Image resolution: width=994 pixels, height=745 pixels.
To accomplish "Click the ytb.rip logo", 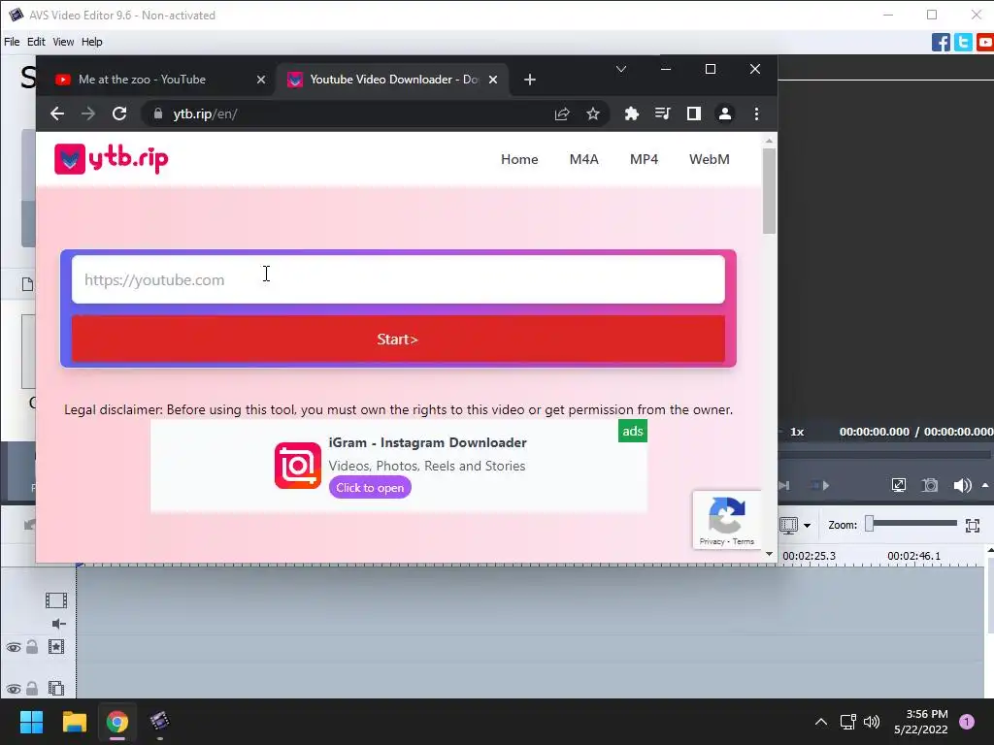I will click(x=112, y=158).
